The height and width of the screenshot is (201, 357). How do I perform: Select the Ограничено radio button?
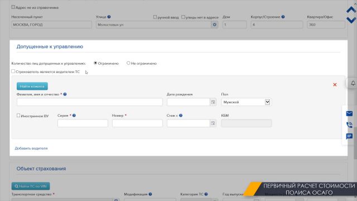coord(95,63)
